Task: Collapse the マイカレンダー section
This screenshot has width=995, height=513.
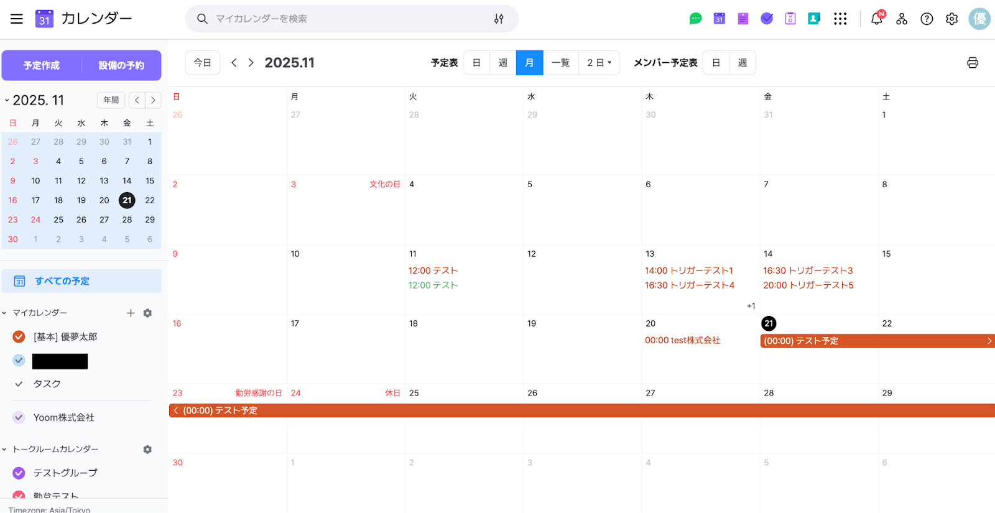Action: point(5,313)
